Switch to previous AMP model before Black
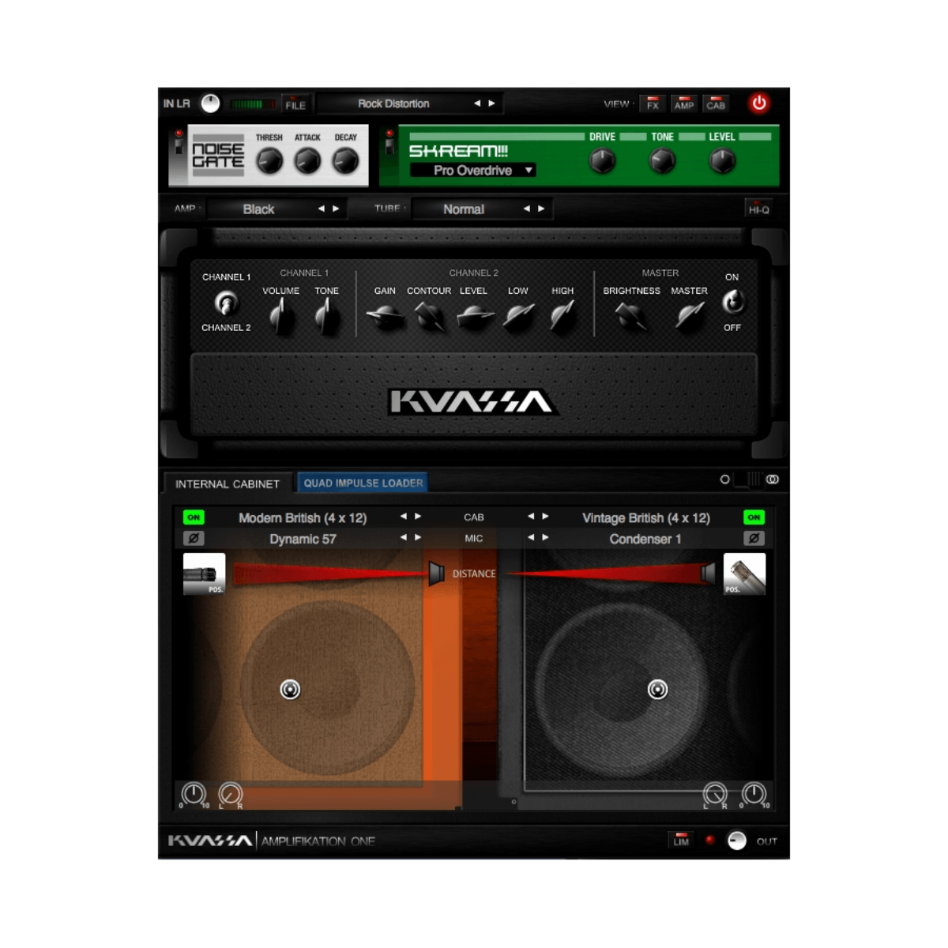 [x=322, y=209]
